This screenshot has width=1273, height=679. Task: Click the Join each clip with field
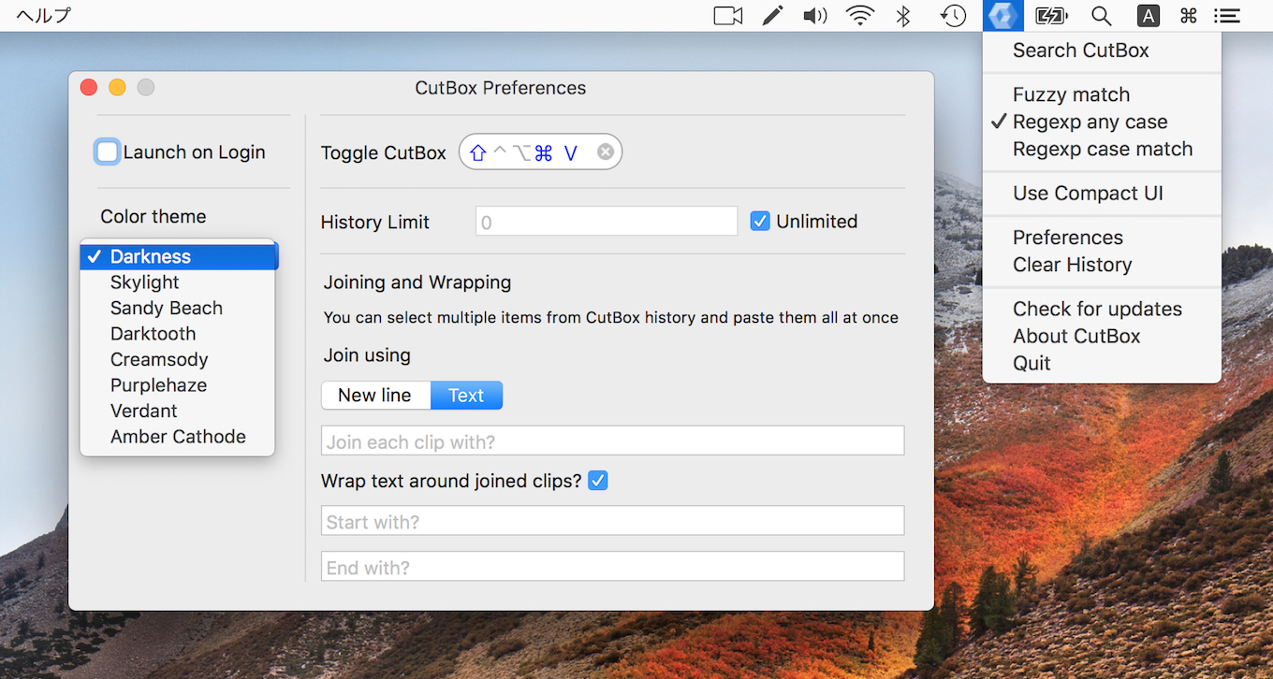[x=612, y=441]
